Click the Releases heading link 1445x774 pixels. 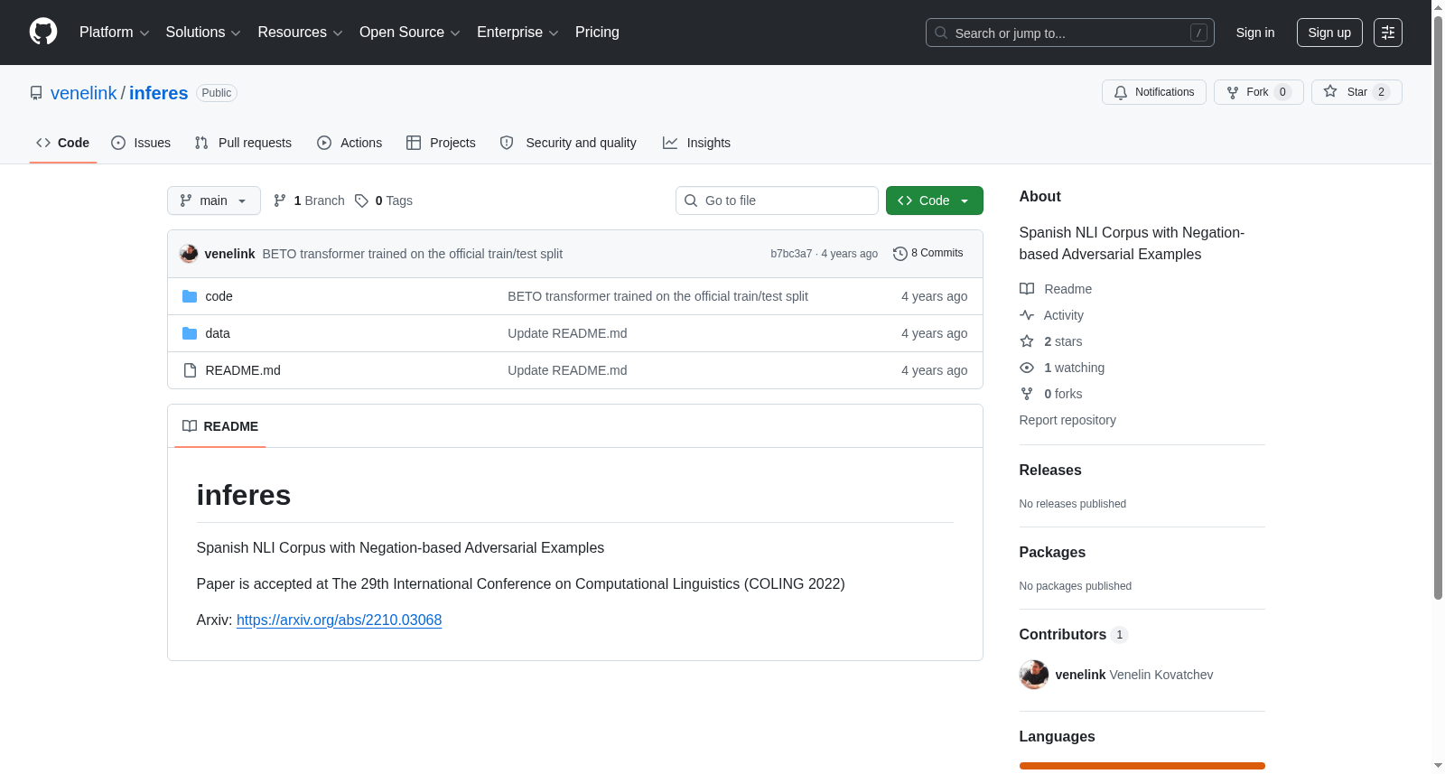pyautogui.click(x=1050, y=471)
